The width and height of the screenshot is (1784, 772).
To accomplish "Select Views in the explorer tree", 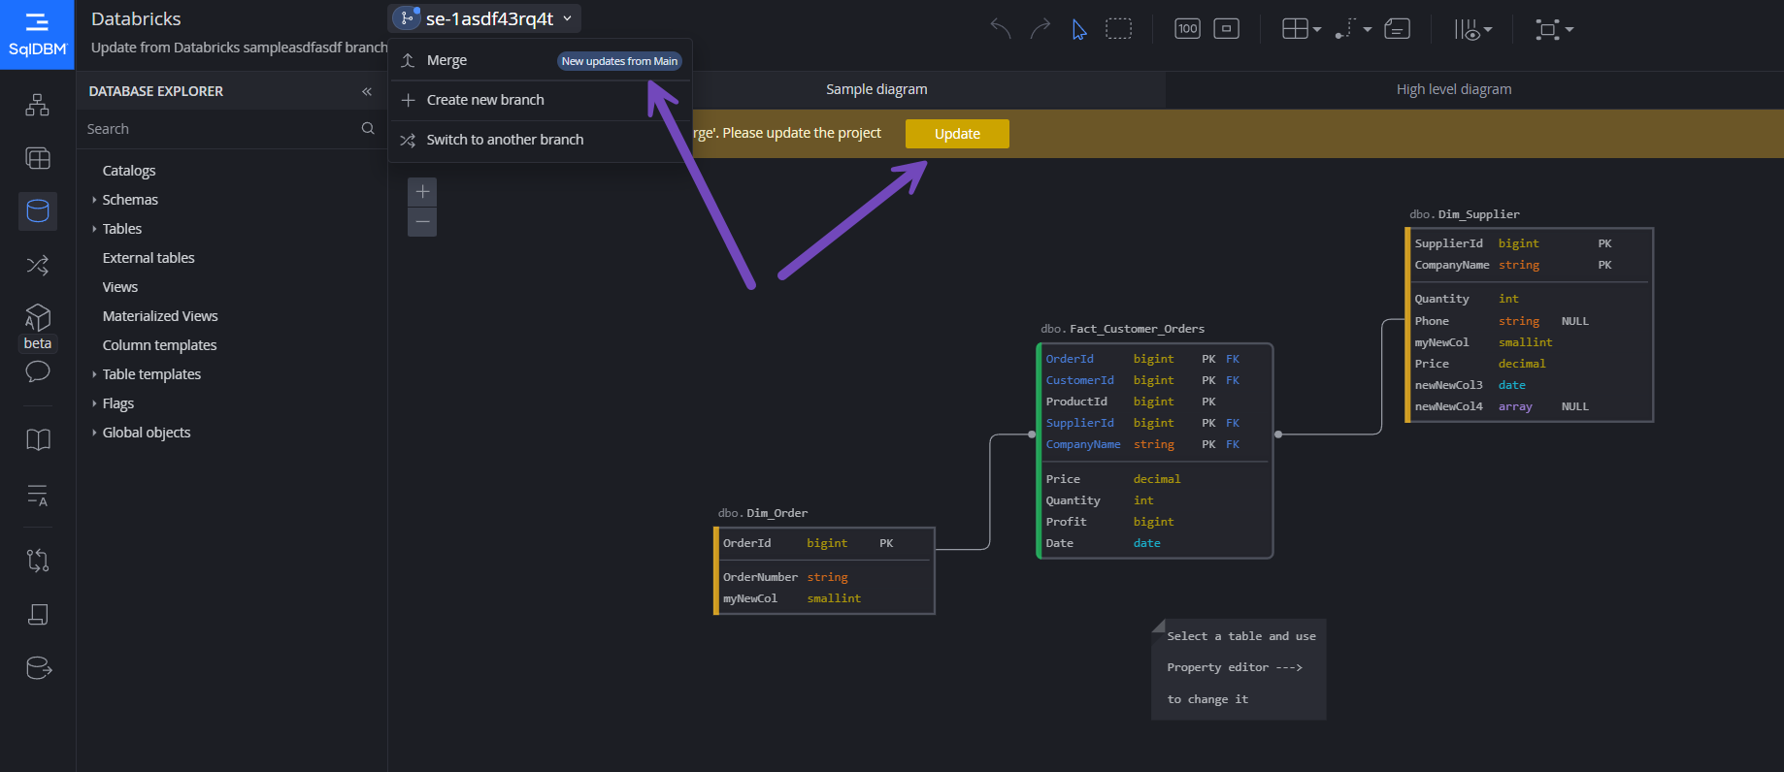I will pyautogui.click(x=120, y=287).
